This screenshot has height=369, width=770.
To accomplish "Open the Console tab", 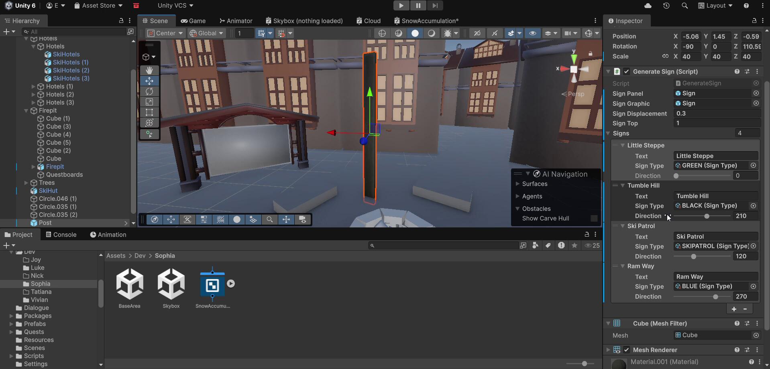I will pyautogui.click(x=61, y=235).
